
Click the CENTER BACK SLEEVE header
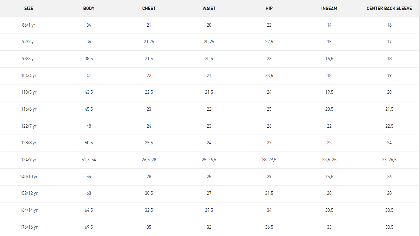point(390,8)
